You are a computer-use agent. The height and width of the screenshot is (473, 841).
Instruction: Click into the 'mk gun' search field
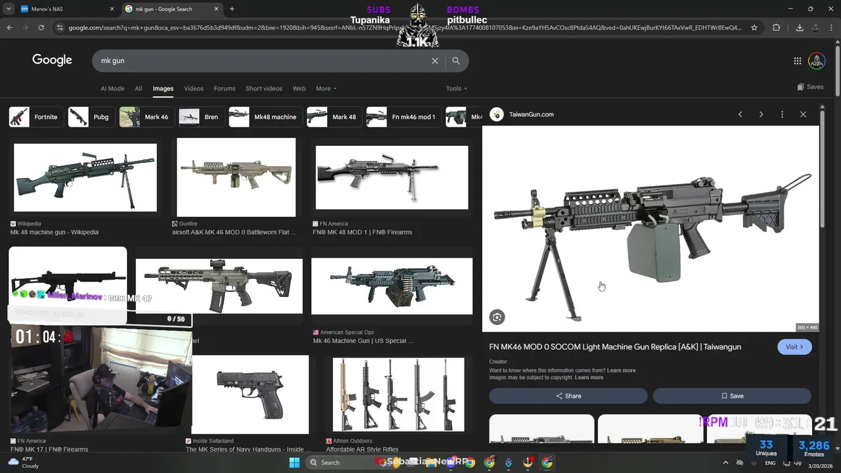pos(263,60)
